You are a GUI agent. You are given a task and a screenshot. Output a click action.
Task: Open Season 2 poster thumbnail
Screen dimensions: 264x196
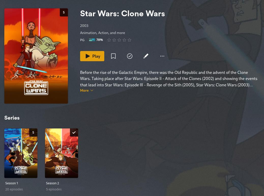(x=62, y=153)
